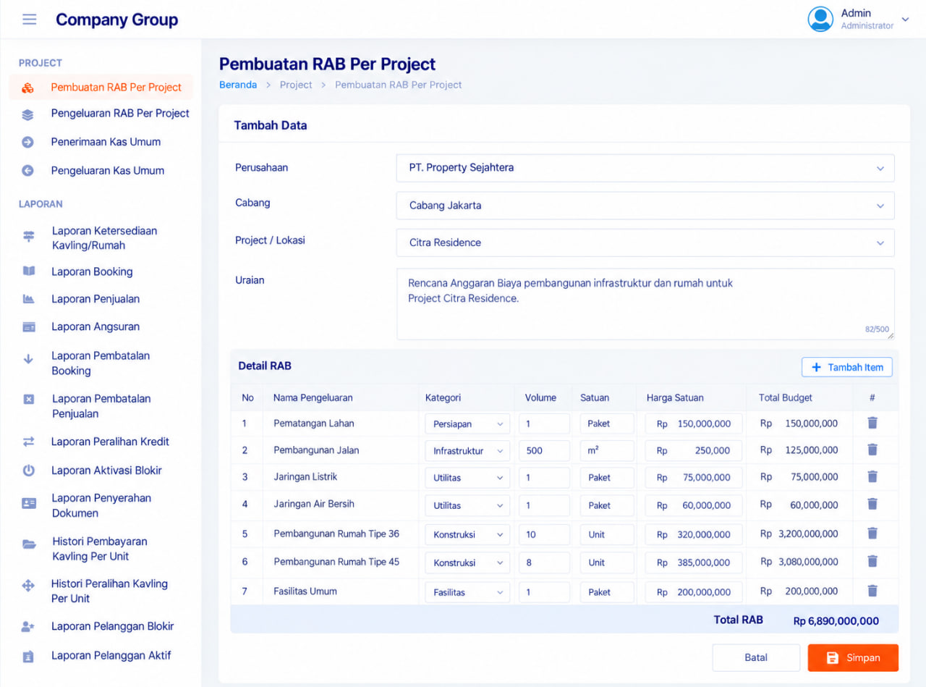Click the Laporan Peralihan Kredit swap icon

[x=29, y=442]
